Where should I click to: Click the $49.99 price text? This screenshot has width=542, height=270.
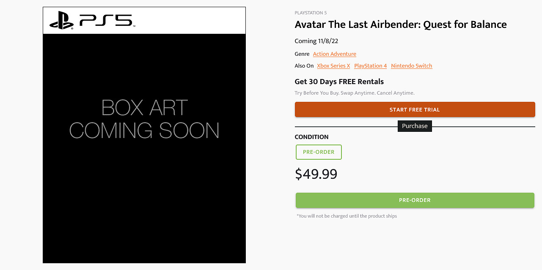316,174
